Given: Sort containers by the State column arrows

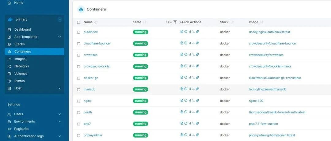Looking at the screenshot, I should point(145,22).
